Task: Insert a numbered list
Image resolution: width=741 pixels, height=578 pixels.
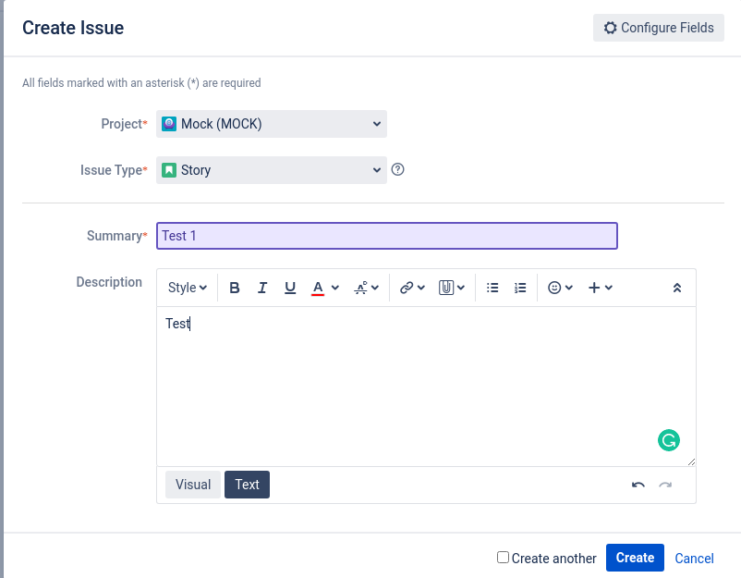Action: tap(520, 288)
